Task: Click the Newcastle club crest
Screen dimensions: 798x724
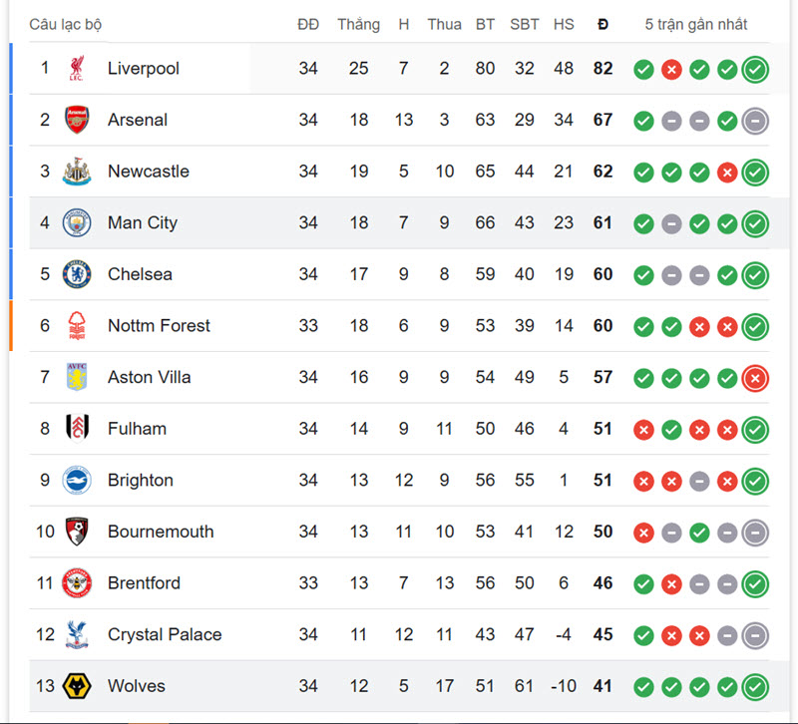Action: coord(77,172)
